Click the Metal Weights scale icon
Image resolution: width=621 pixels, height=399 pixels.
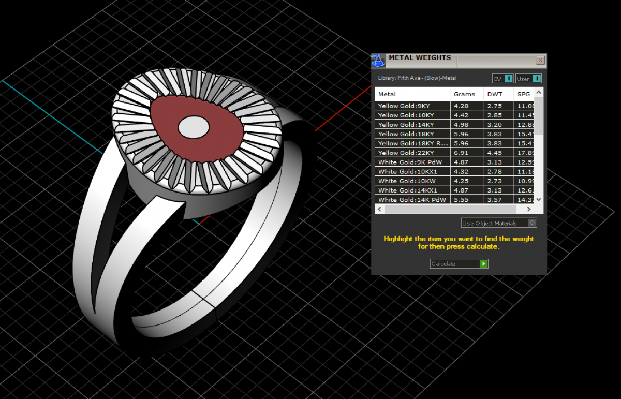point(378,61)
